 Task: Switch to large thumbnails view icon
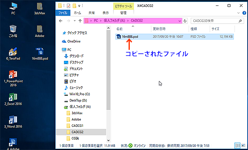tap(243, 146)
